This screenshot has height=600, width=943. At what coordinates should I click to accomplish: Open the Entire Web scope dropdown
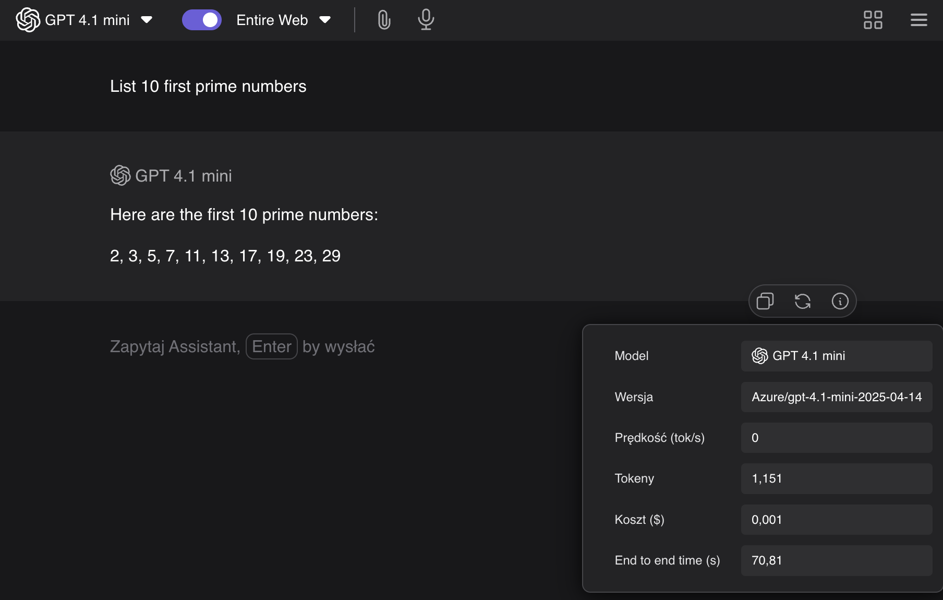(x=272, y=20)
